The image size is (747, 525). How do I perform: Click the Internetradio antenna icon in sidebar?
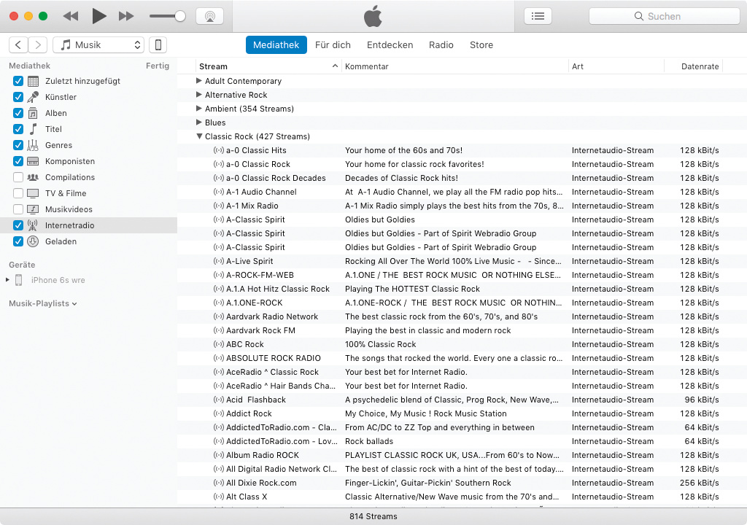(33, 225)
